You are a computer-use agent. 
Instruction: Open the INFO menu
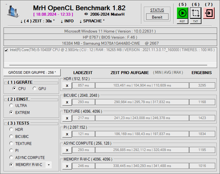67,21
